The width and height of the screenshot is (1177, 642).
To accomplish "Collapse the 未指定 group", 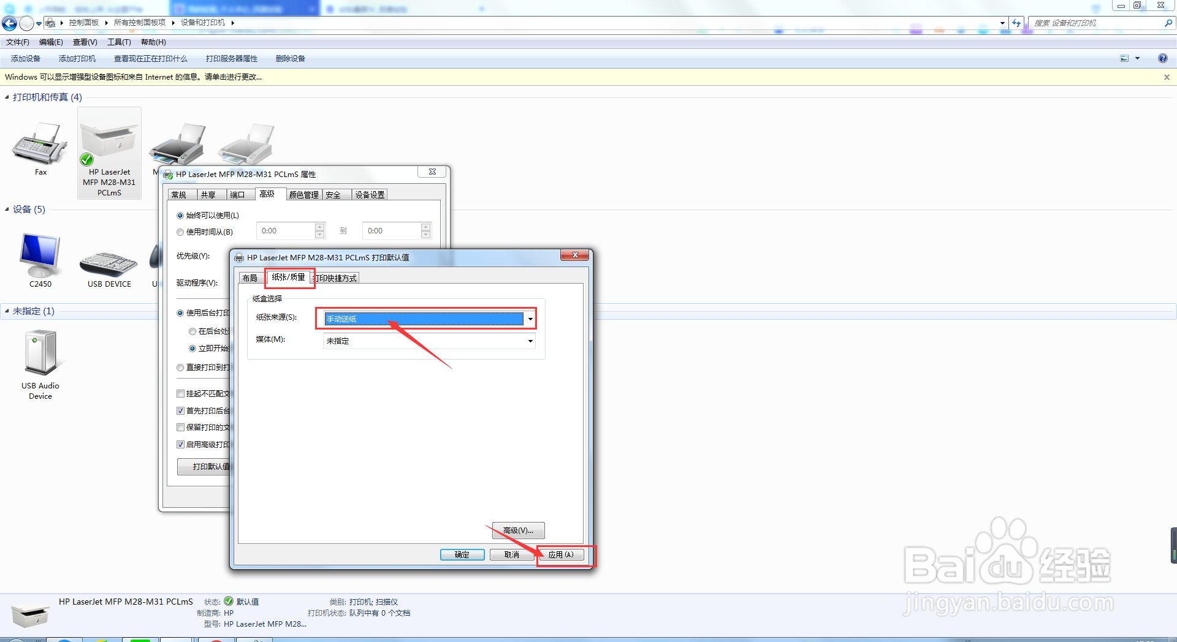I will pyautogui.click(x=7, y=311).
